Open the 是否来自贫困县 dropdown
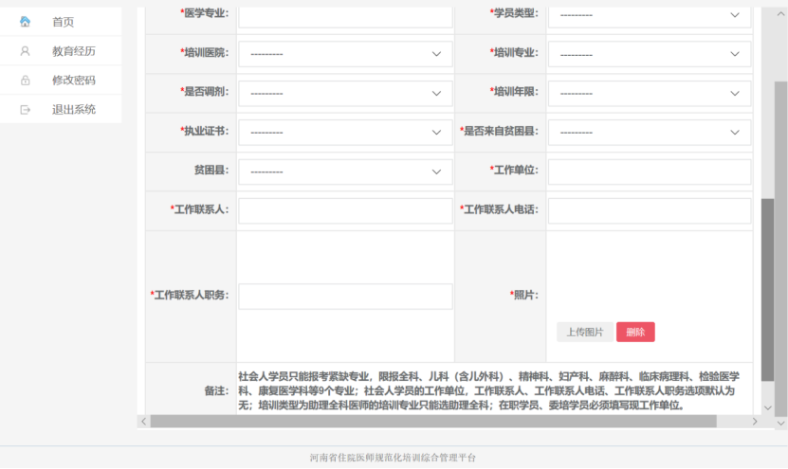Viewport: 788px width, 469px height. pyautogui.click(x=650, y=133)
